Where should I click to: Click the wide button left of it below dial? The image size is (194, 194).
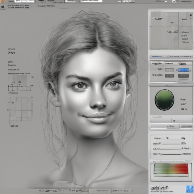165,126
